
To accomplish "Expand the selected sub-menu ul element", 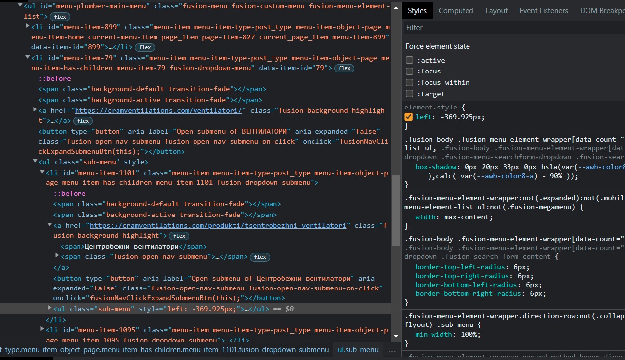I will [49, 308].
